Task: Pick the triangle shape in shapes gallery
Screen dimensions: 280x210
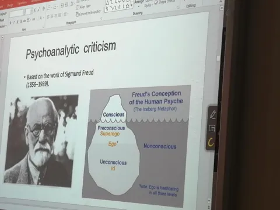Action: click(x=107, y=3)
